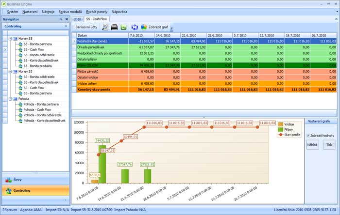Toggle the Zobrazit hodnoty checkbox

click(308, 135)
